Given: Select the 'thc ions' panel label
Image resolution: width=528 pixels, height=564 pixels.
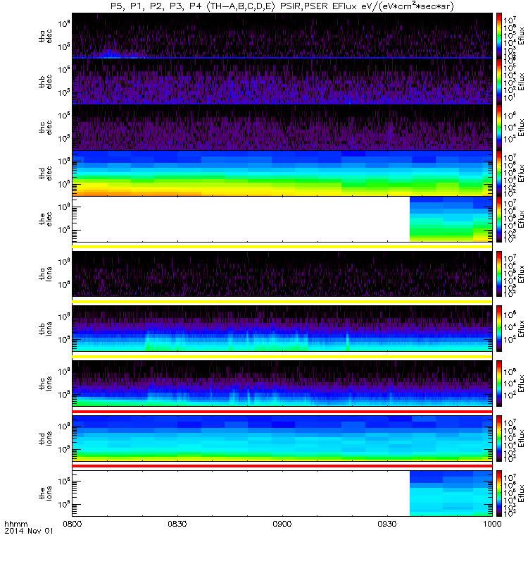Looking at the screenshot, I should (45, 384).
